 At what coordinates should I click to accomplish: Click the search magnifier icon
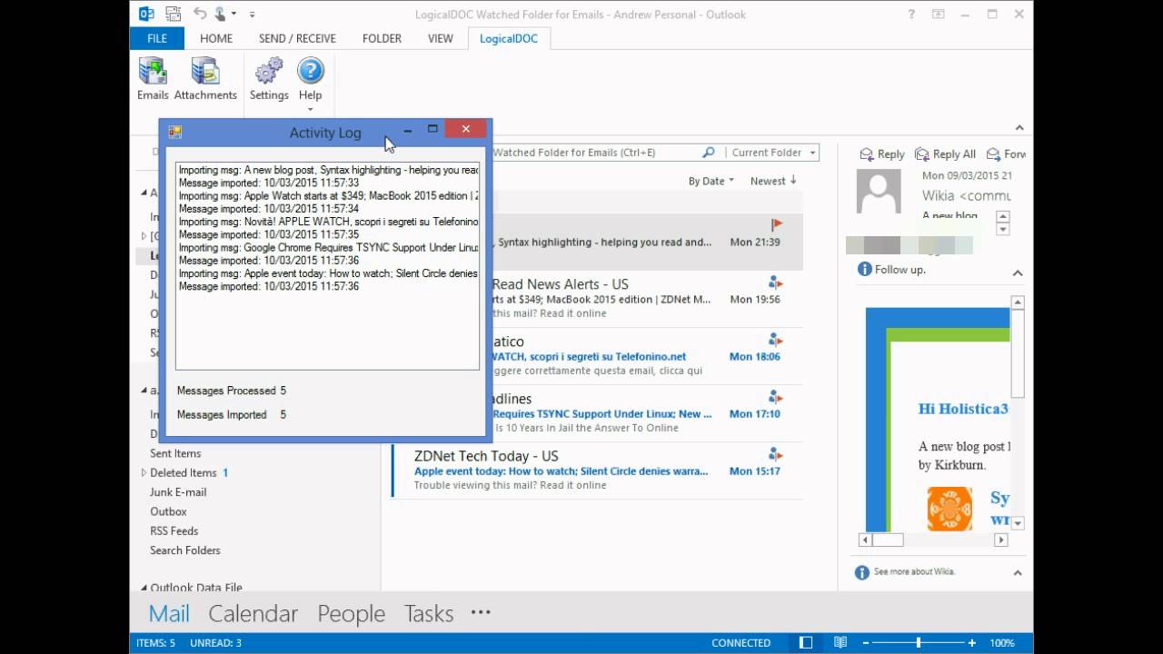[x=709, y=152]
